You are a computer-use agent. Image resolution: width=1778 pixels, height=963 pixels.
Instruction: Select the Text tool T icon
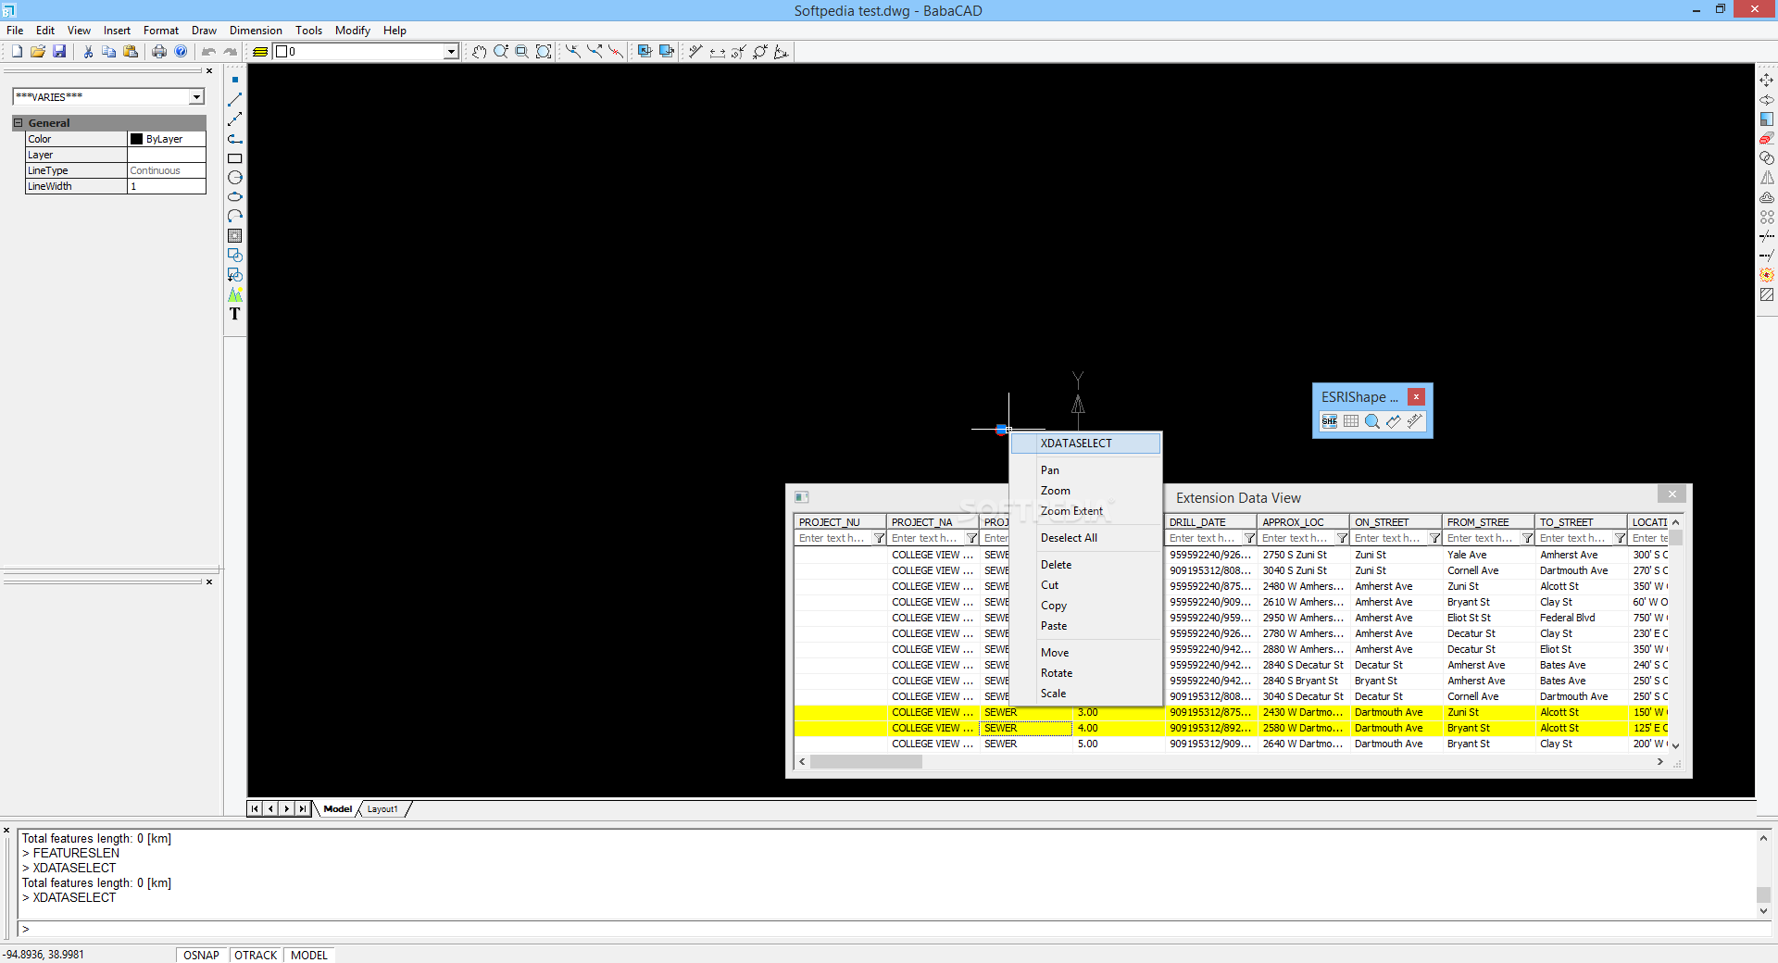[235, 314]
